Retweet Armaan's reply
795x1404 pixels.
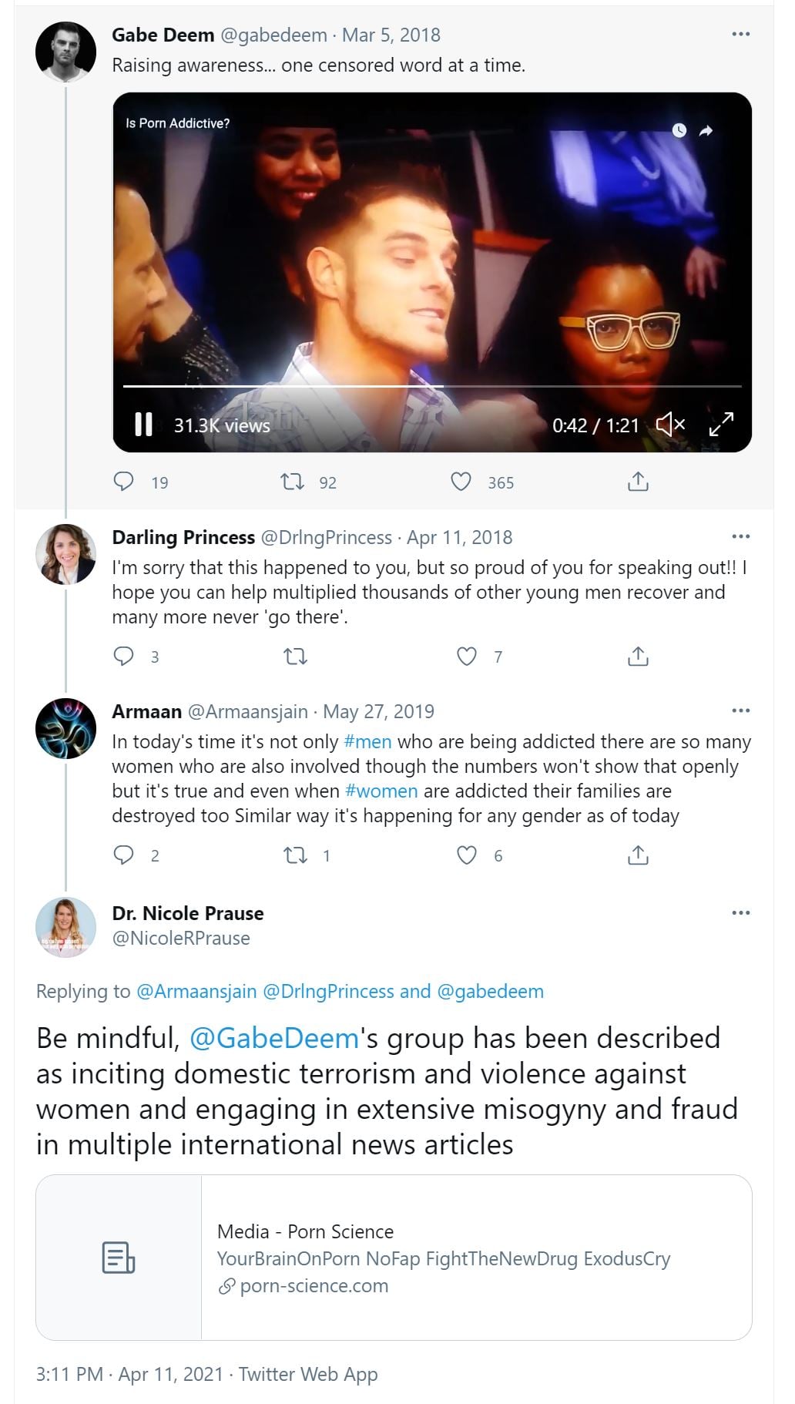[x=296, y=855]
